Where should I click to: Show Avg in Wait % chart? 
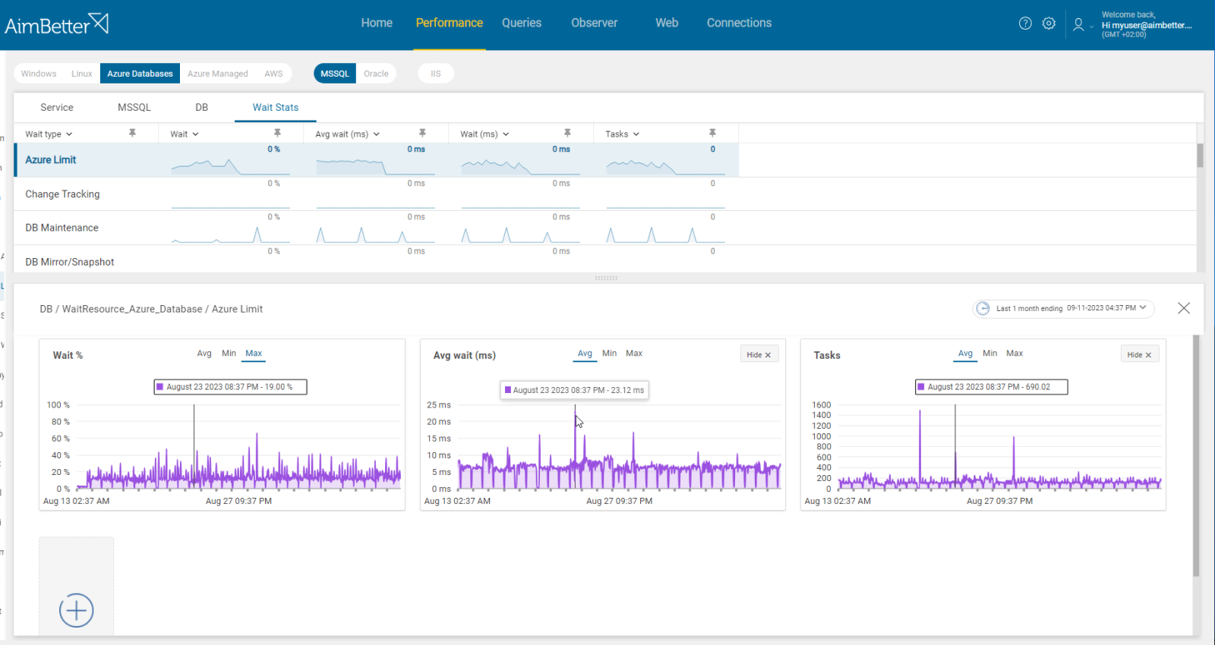[204, 354]
